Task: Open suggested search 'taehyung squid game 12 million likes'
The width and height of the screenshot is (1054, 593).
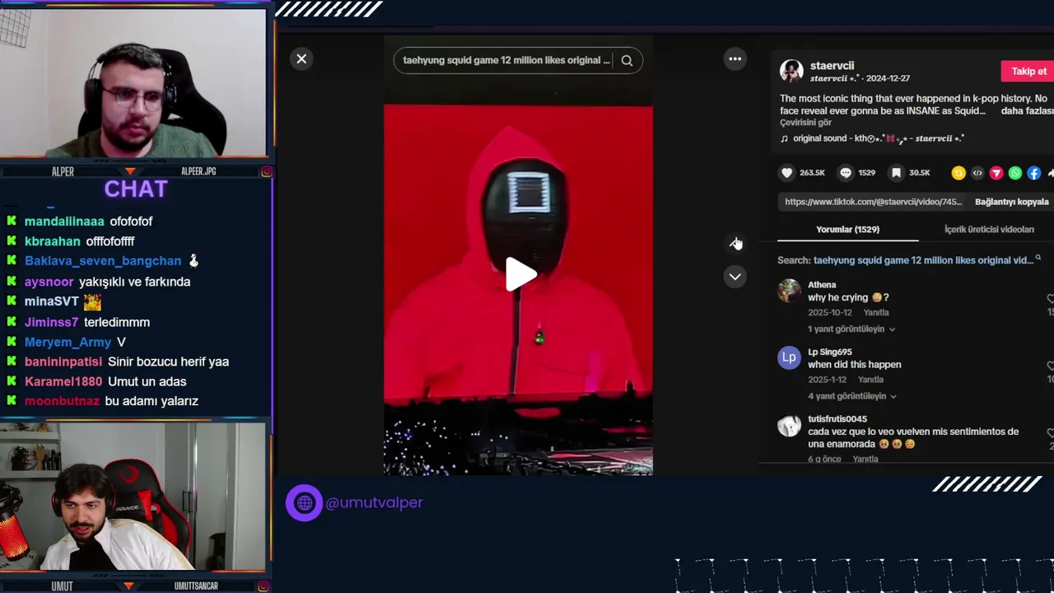Action: [x=922, y=260]
